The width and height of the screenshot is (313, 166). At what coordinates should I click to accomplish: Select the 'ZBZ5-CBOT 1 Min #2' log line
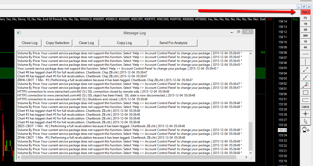click(101, 126)
